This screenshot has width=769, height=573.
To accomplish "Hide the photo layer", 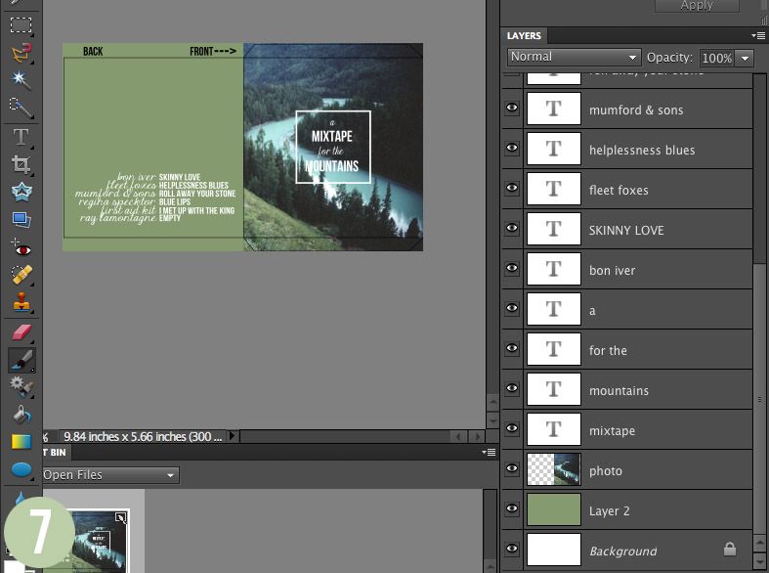I will tap(512, 468).
